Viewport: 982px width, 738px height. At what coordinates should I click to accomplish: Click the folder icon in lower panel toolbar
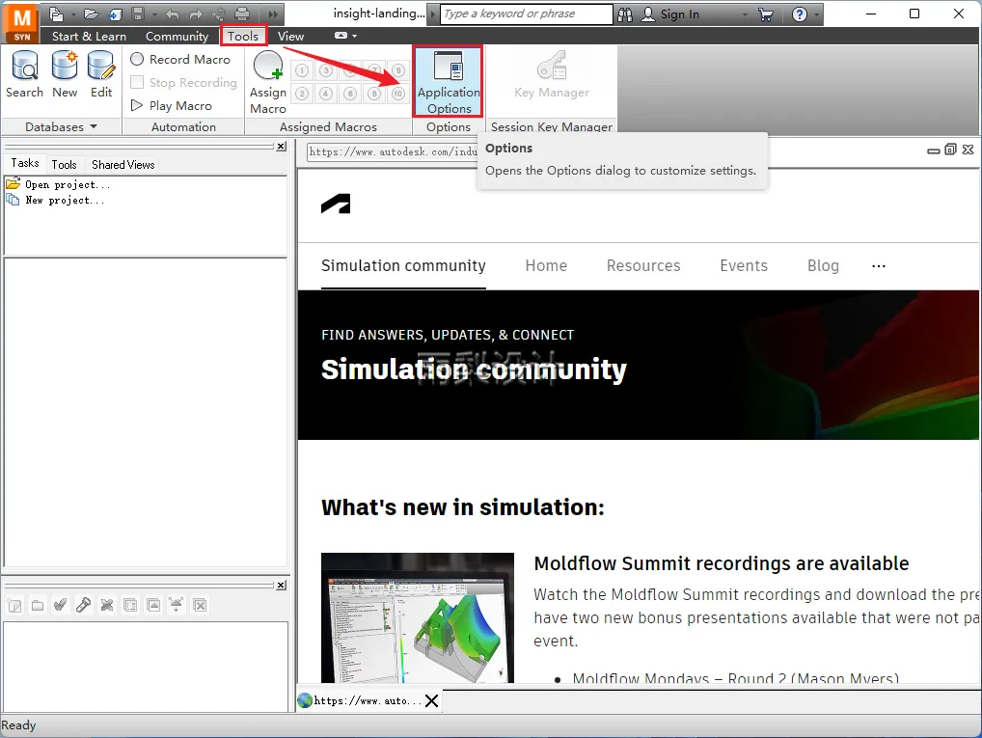pos(38,606)
